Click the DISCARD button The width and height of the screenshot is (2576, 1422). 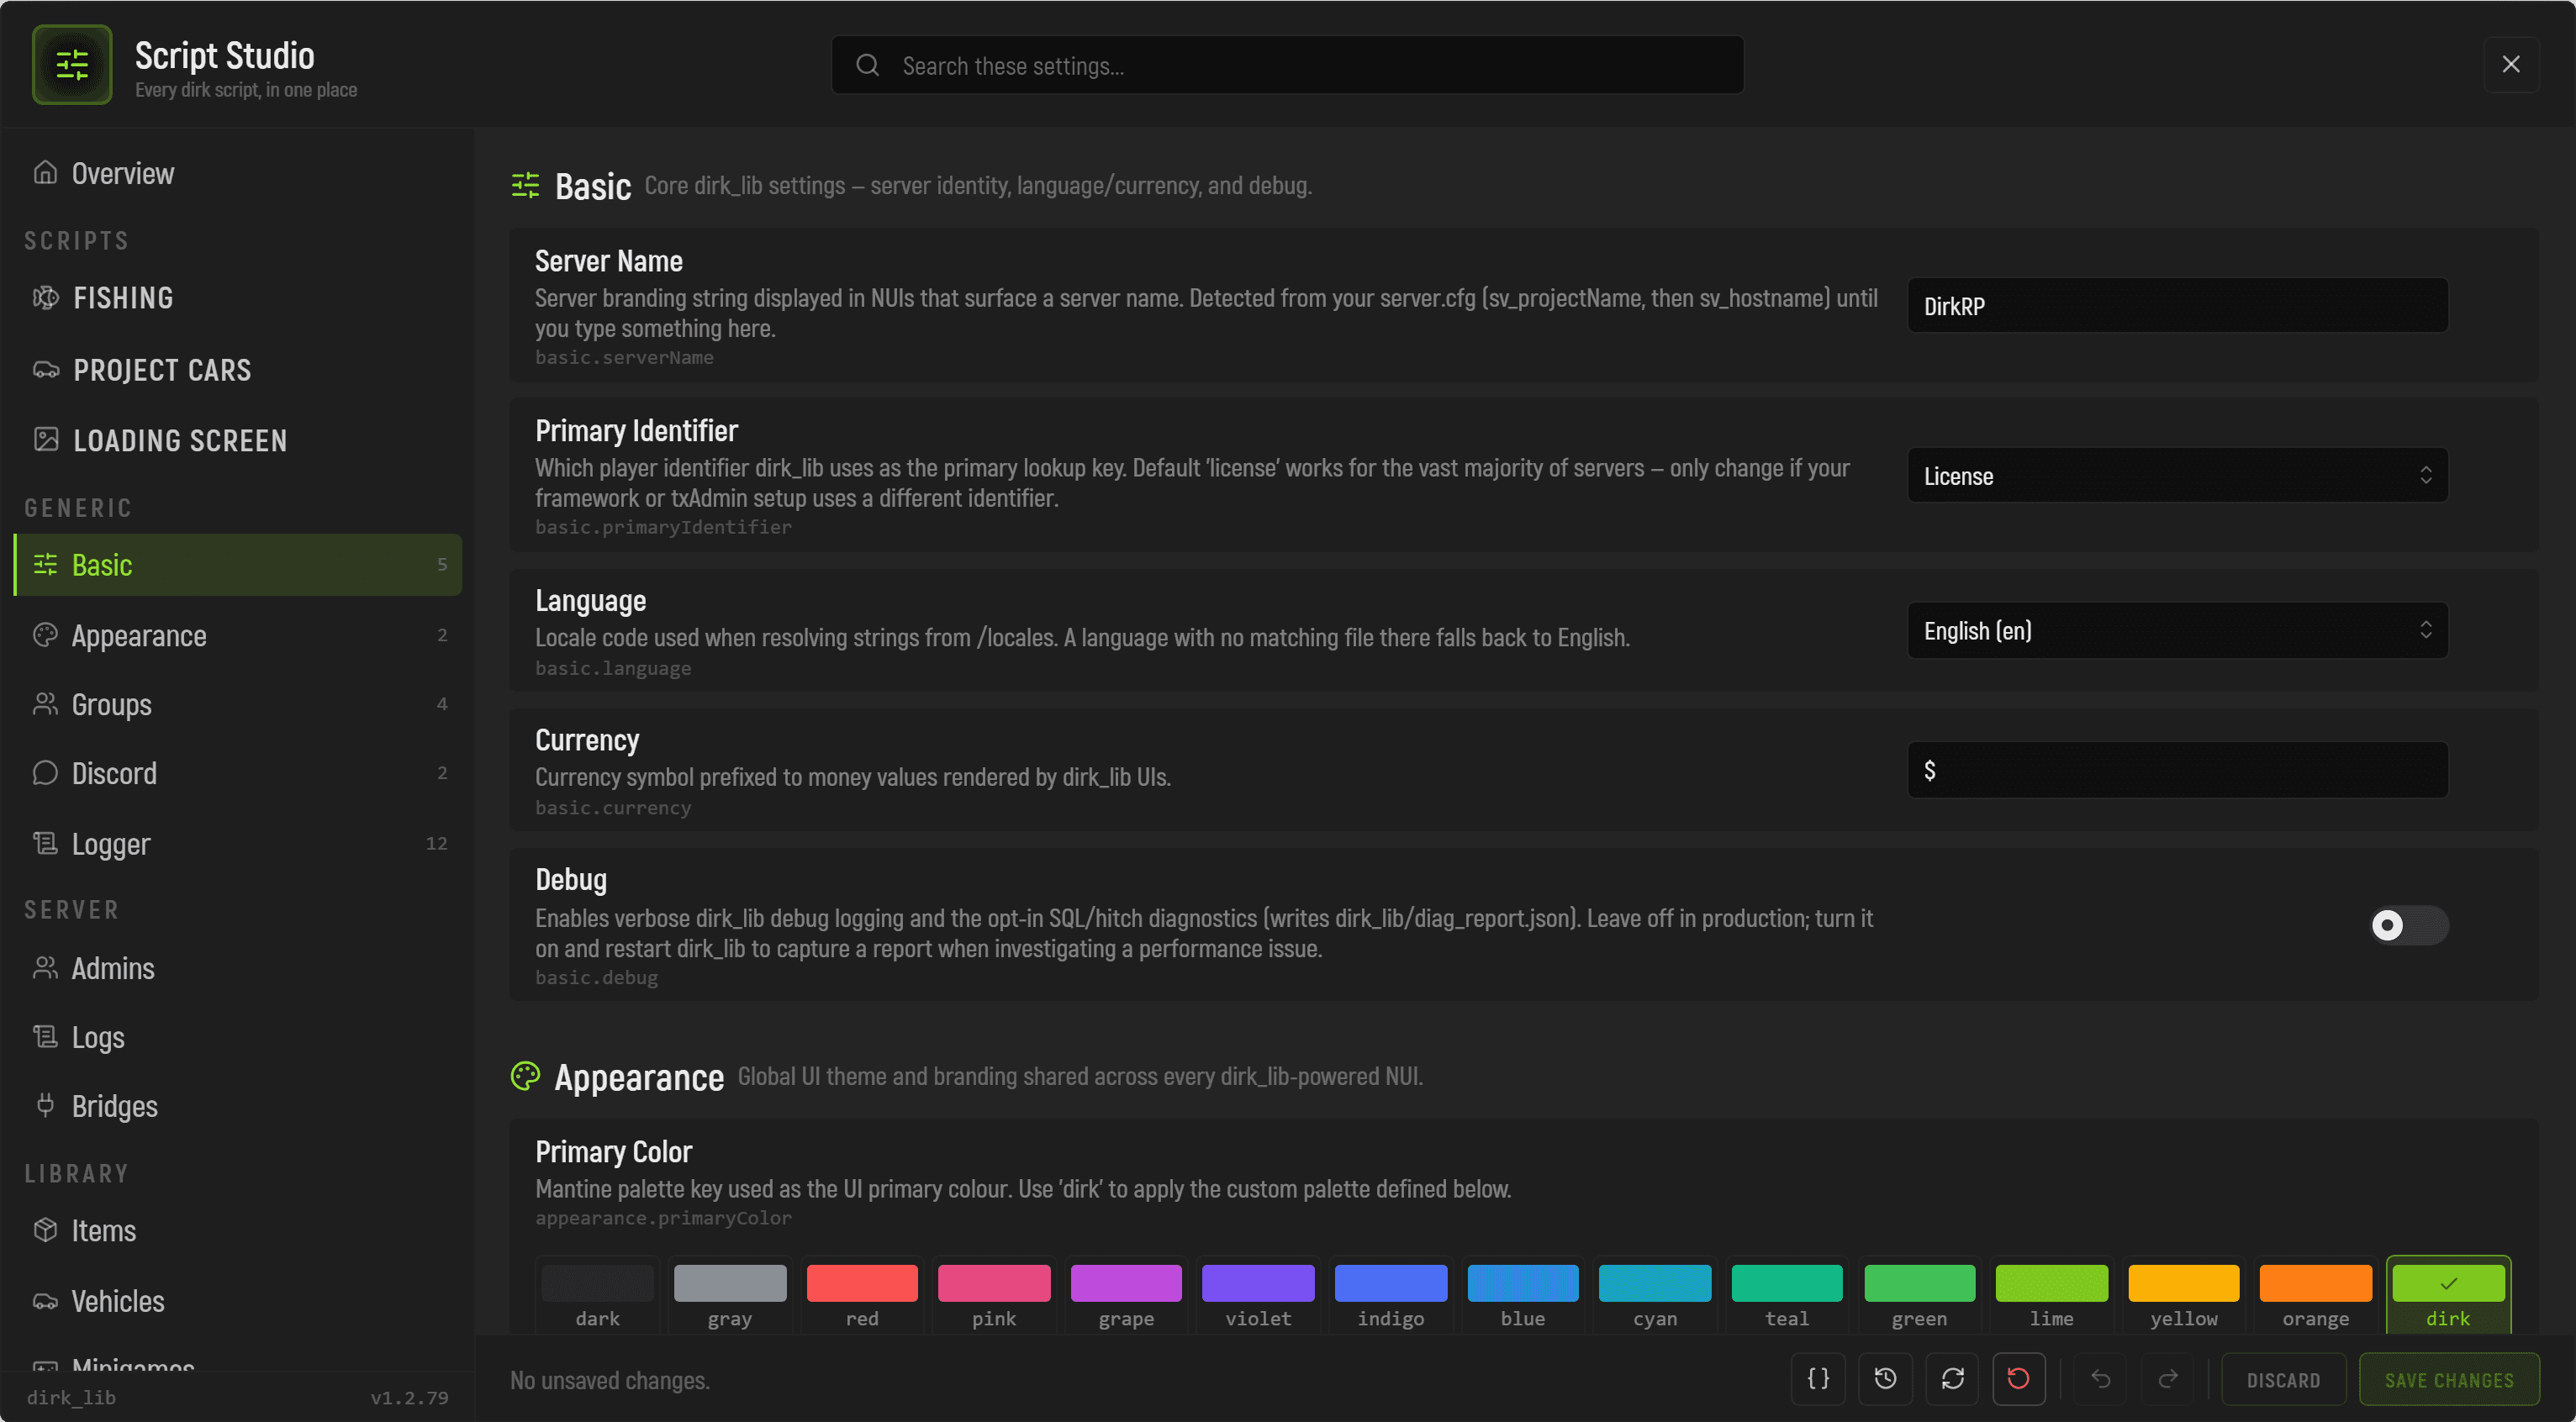click(2283, 1379)
